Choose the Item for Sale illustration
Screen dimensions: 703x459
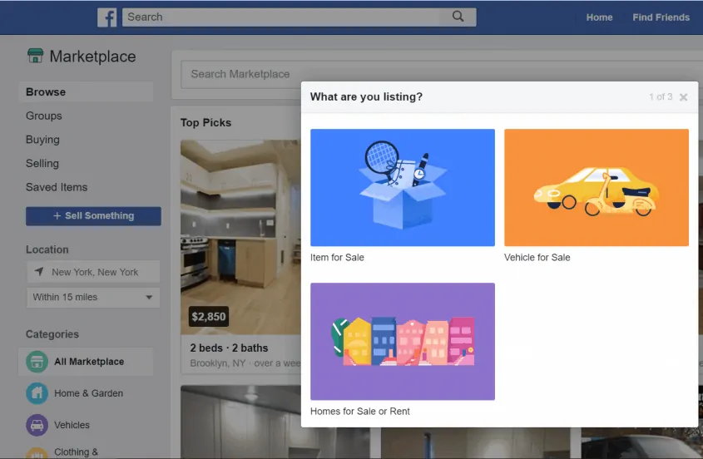403,187
